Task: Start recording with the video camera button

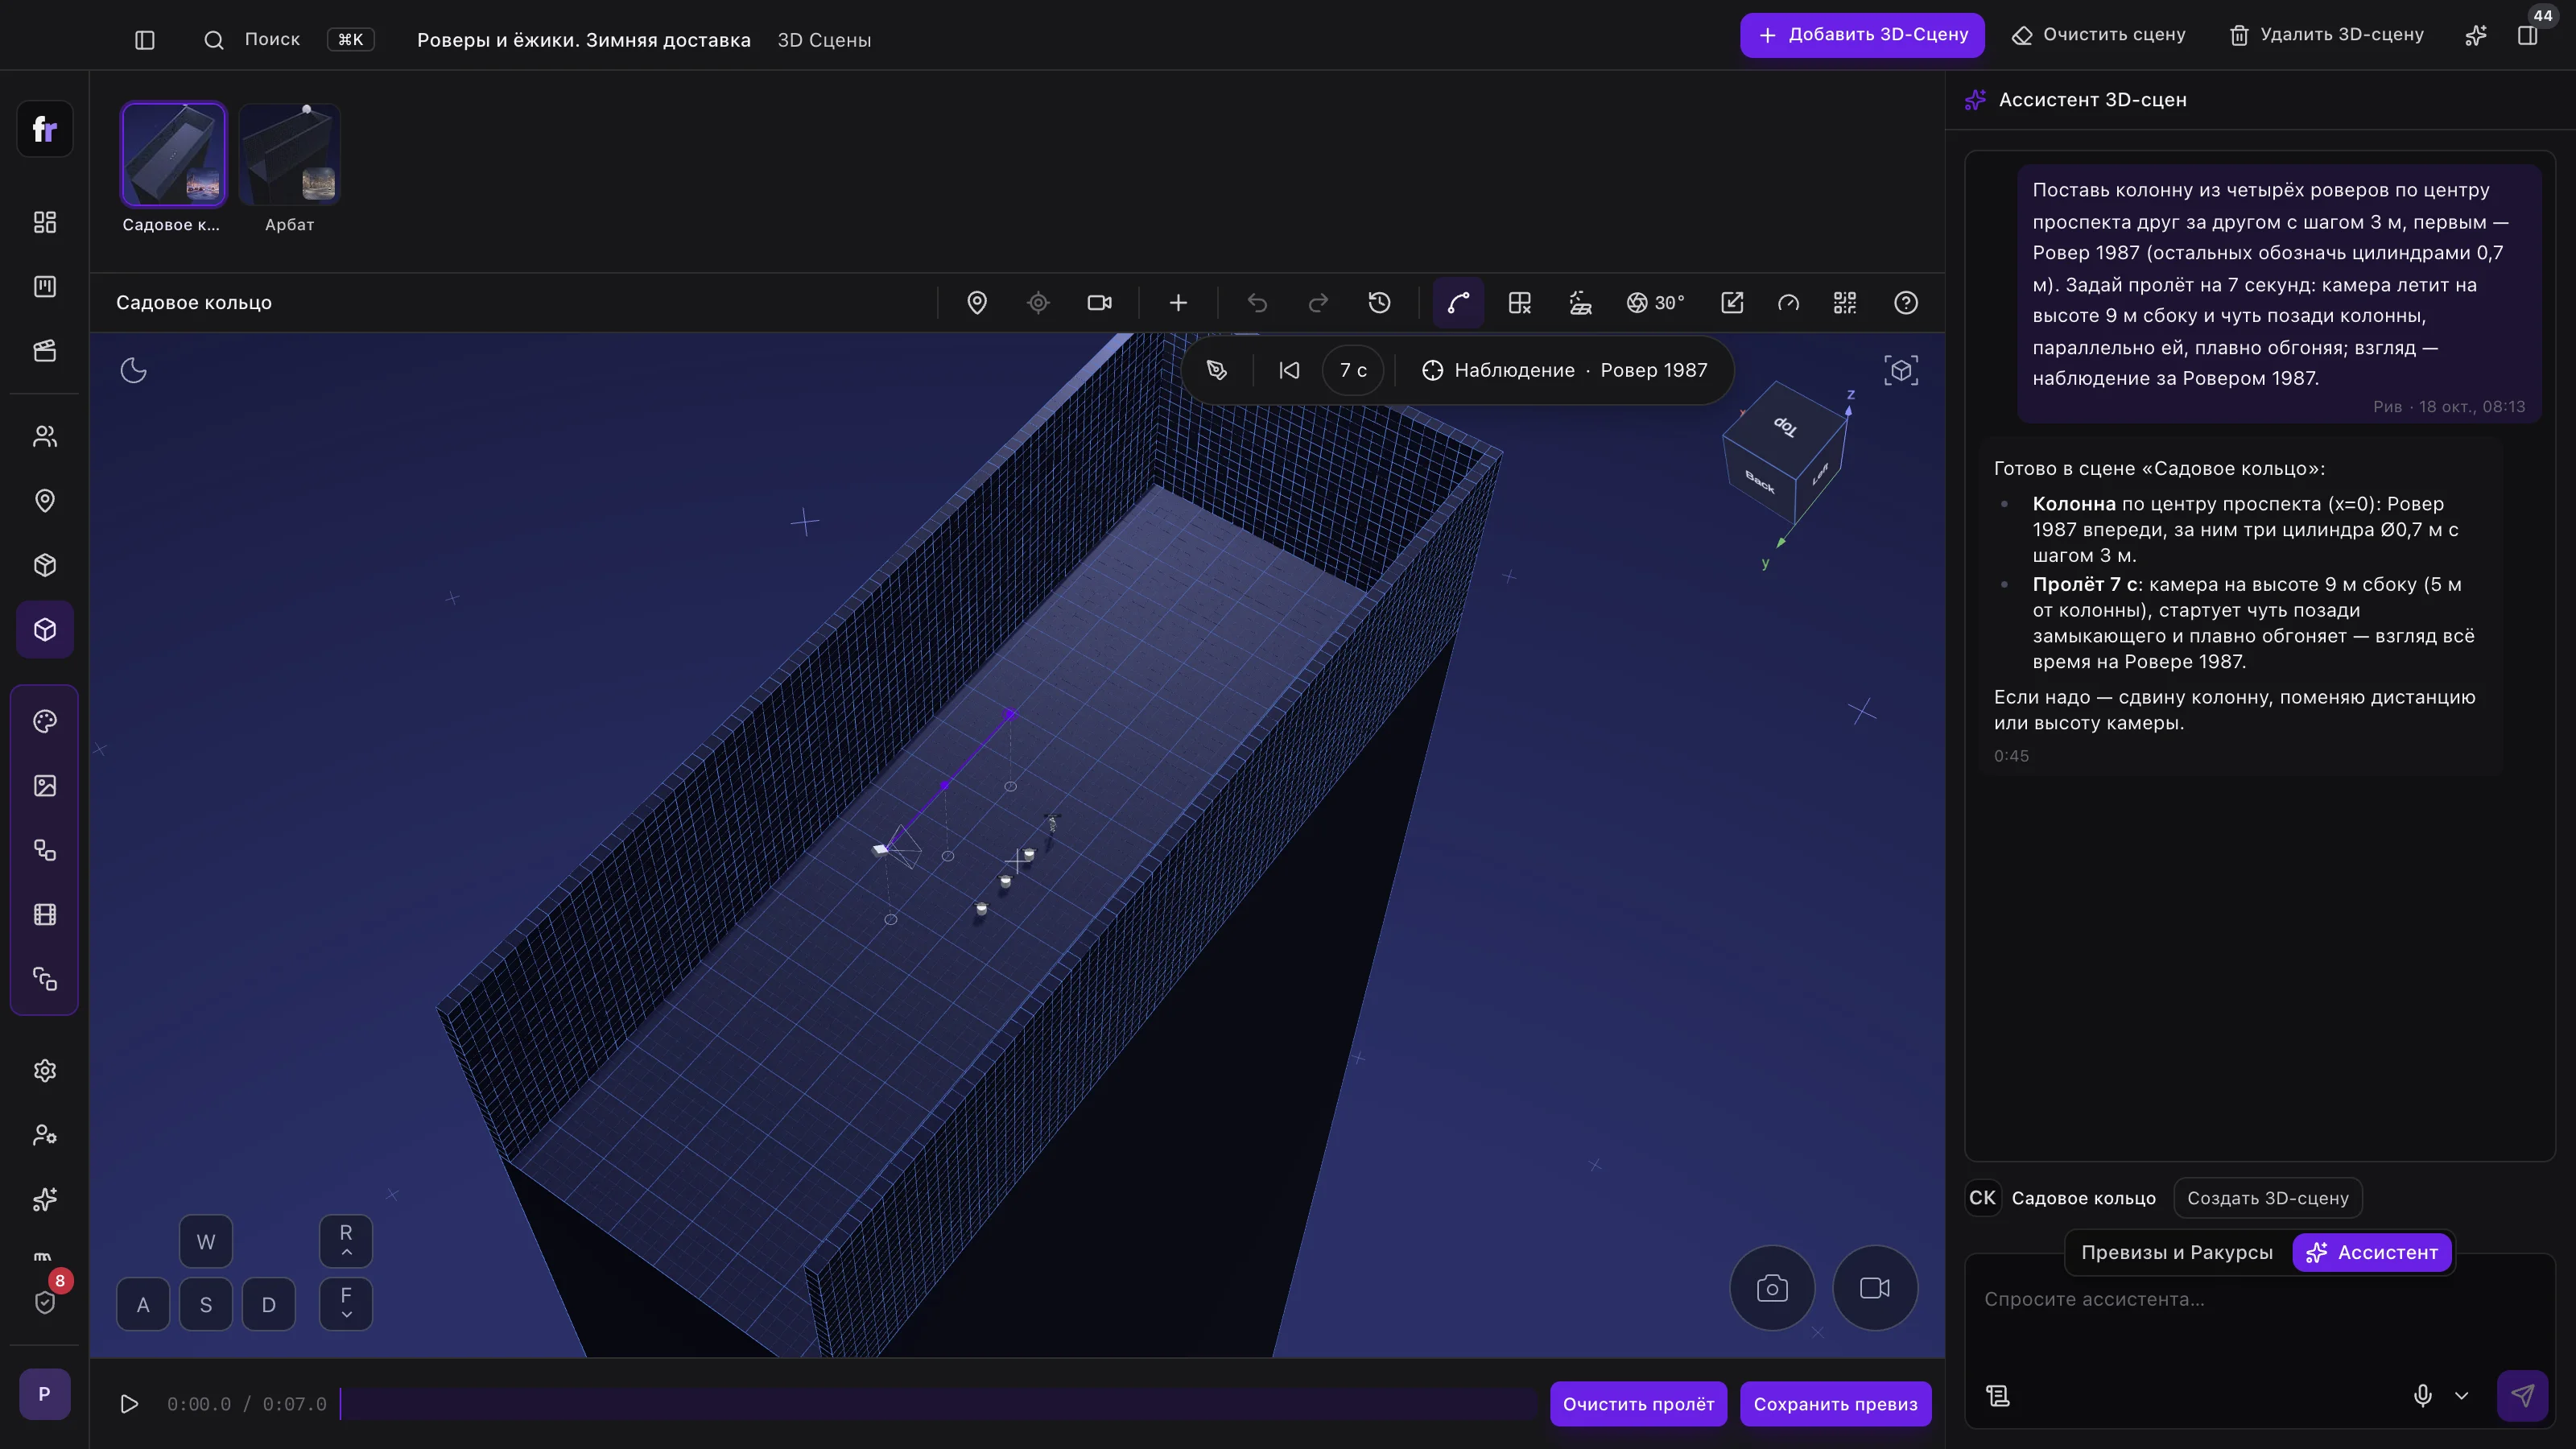Action: coord(1875,1288)
